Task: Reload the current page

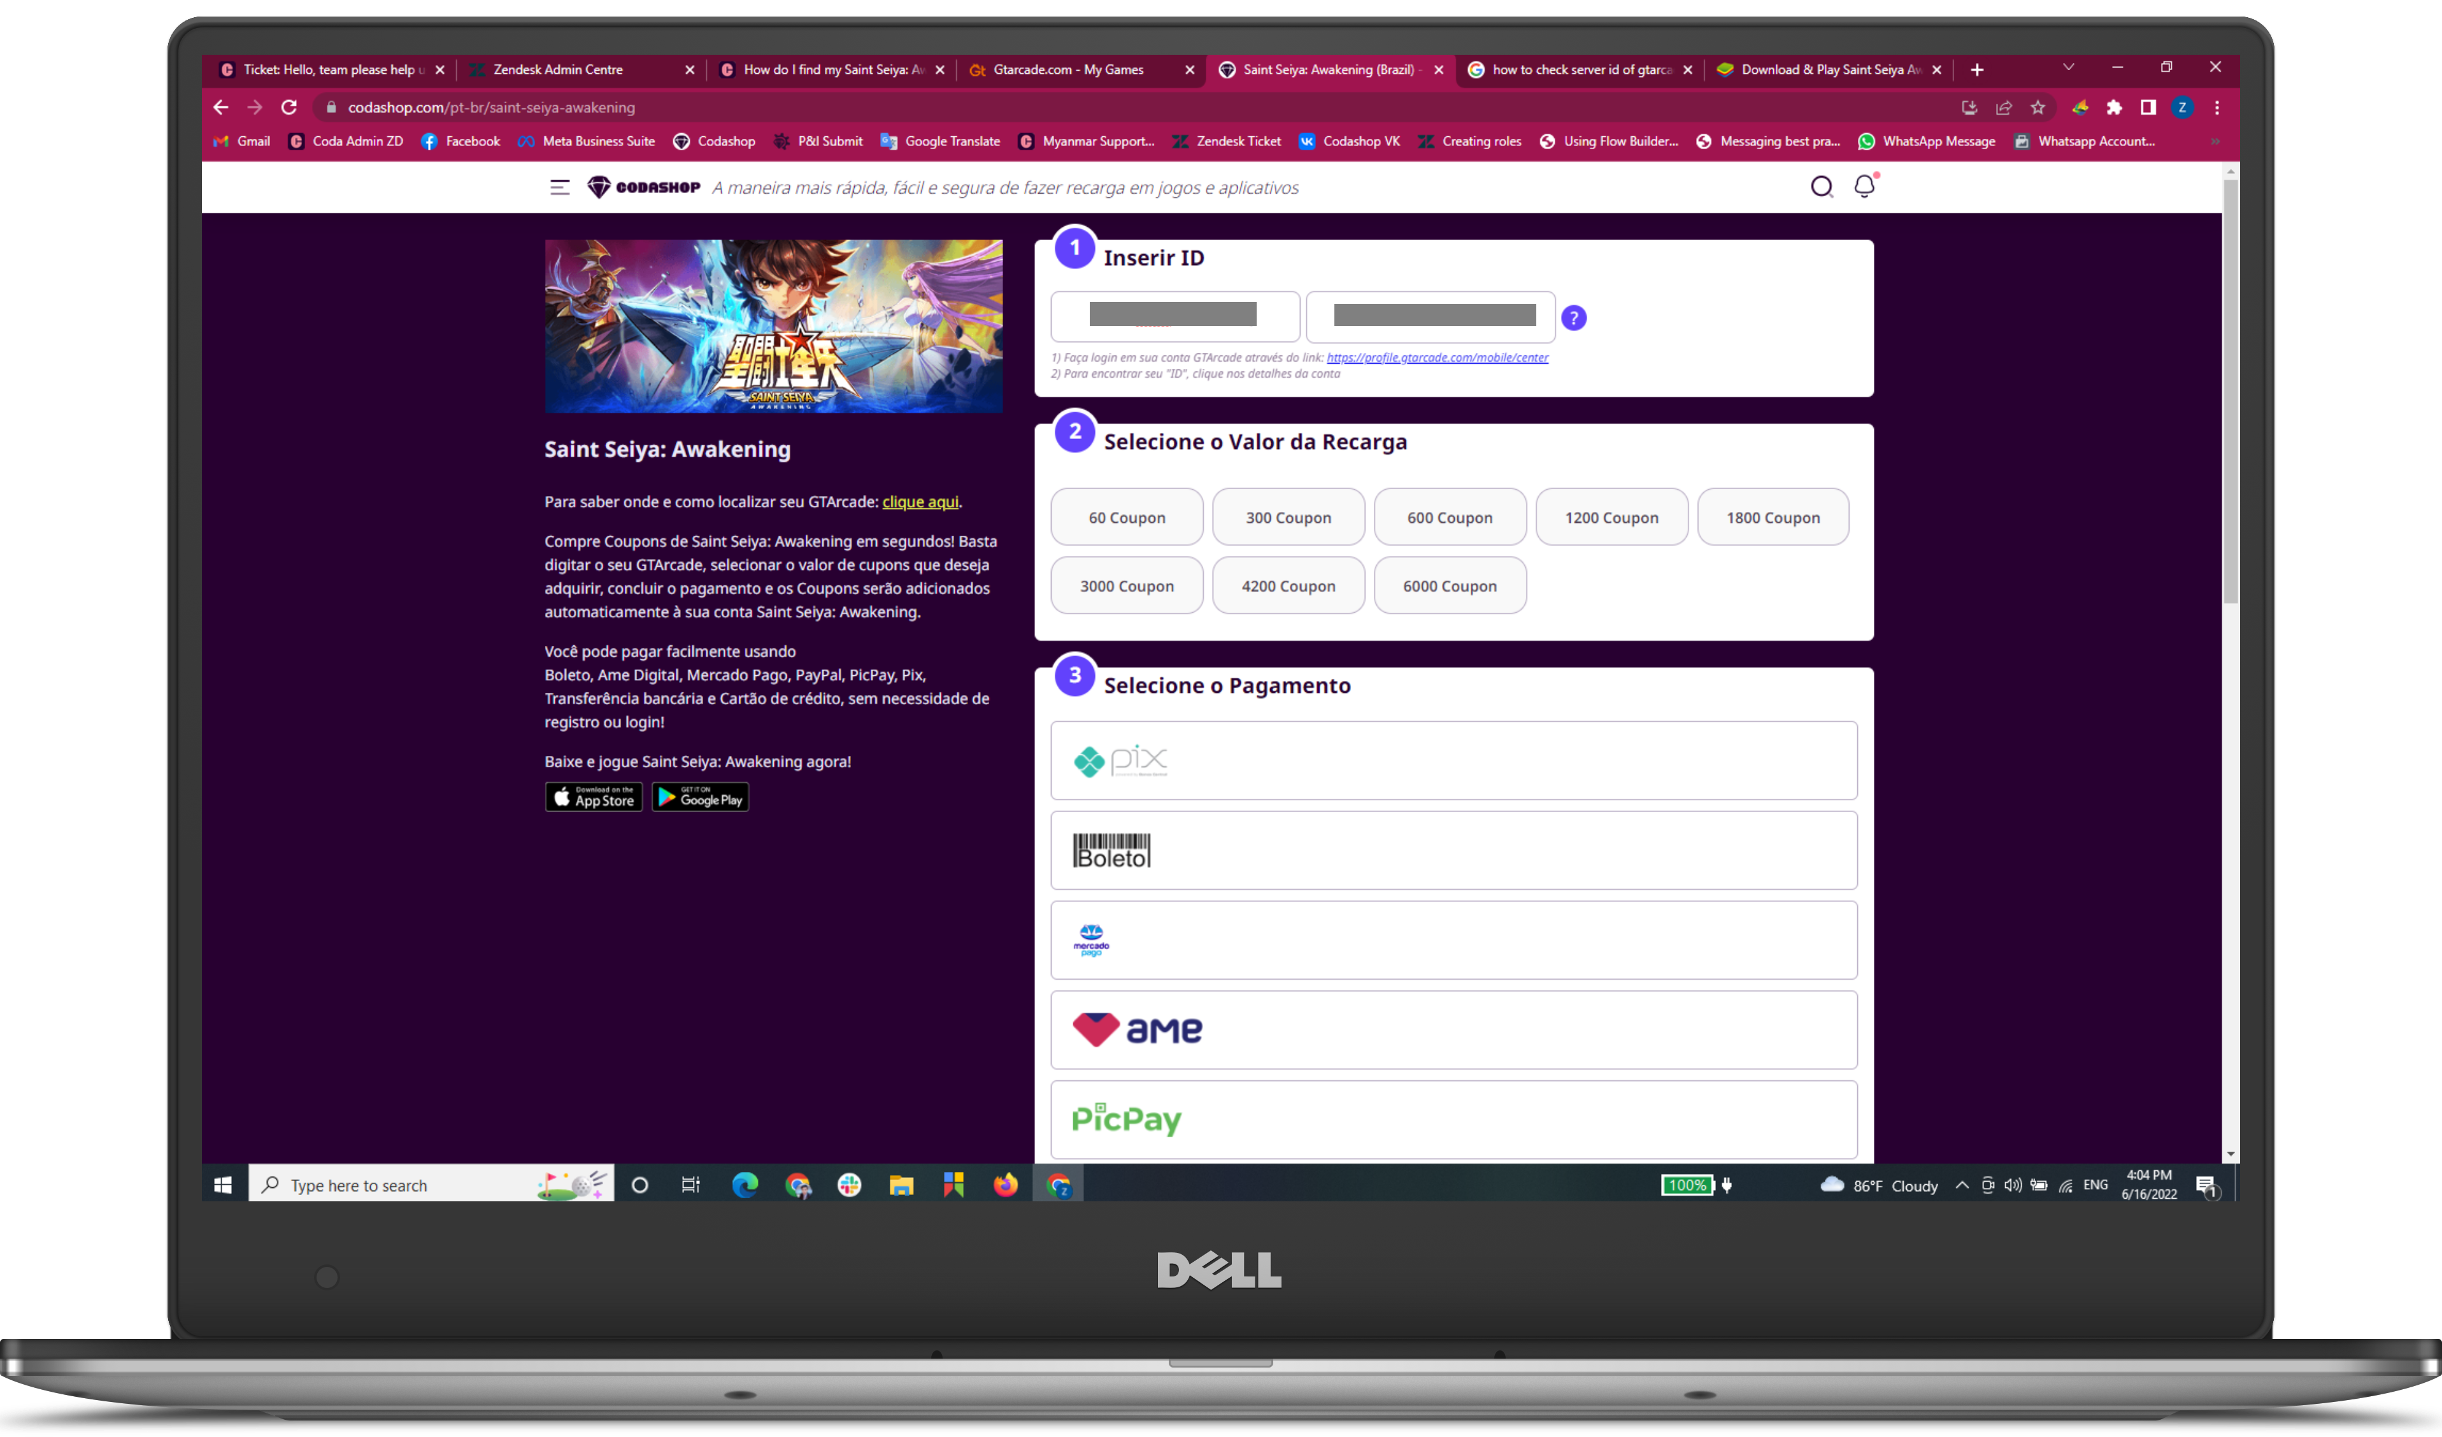Action: (x=289, y=108)
